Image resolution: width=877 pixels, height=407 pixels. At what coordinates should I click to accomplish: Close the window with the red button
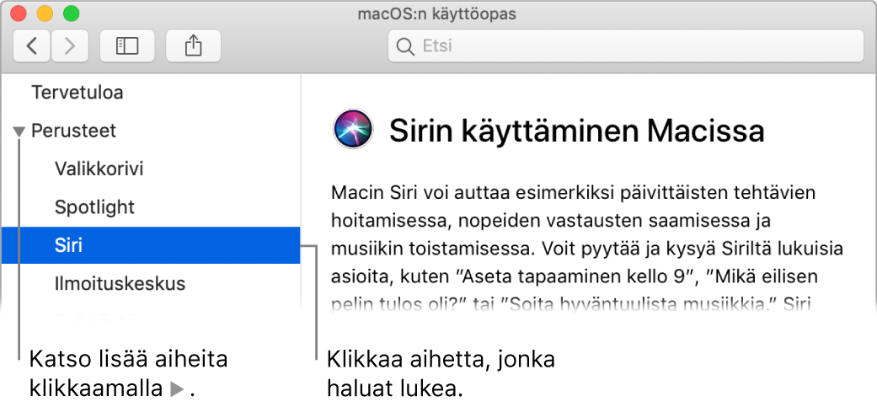pos(19,13)
